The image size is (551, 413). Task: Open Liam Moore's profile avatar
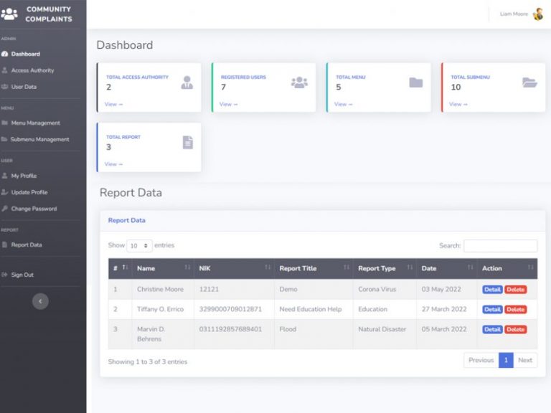(x=537, y=14)
